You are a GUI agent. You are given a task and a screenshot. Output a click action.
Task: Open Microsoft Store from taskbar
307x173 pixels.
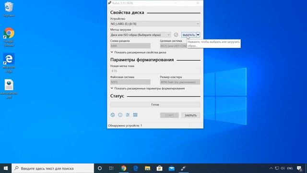click(x=159, y=168)
